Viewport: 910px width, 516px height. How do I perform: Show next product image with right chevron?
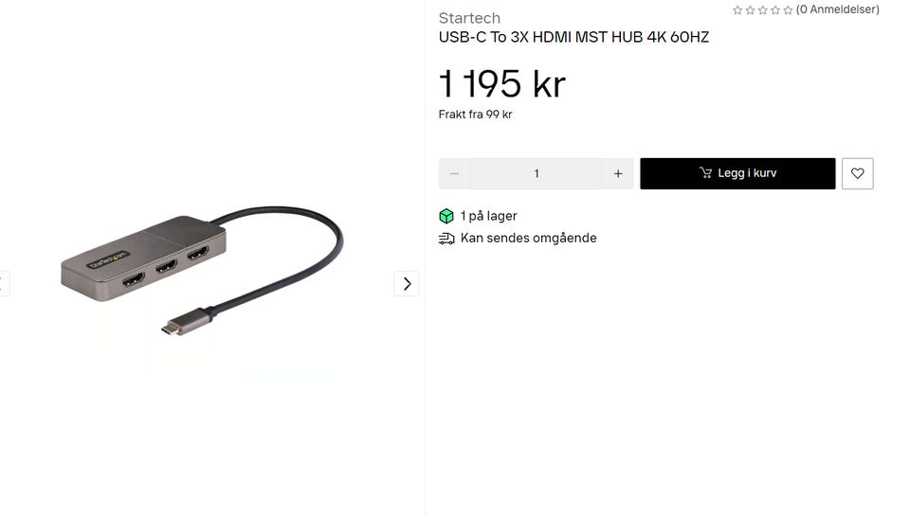click(x=407, y=283)
